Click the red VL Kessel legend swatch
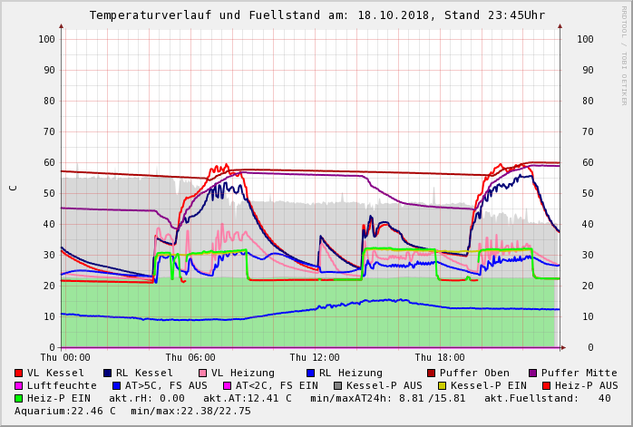The width and height of the screenshot is (633, 427). click(19, 373)
